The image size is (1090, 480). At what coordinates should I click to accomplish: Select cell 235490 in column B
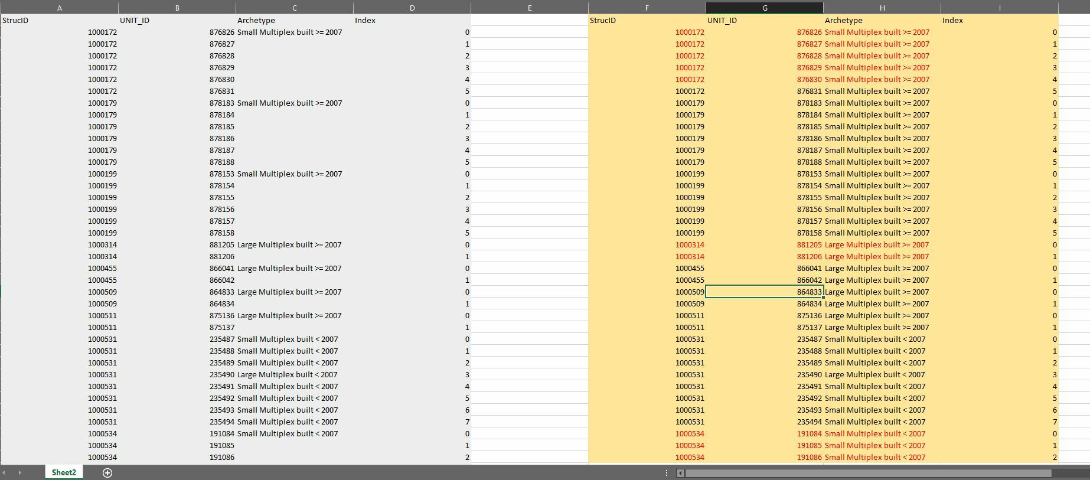[177, 374]
